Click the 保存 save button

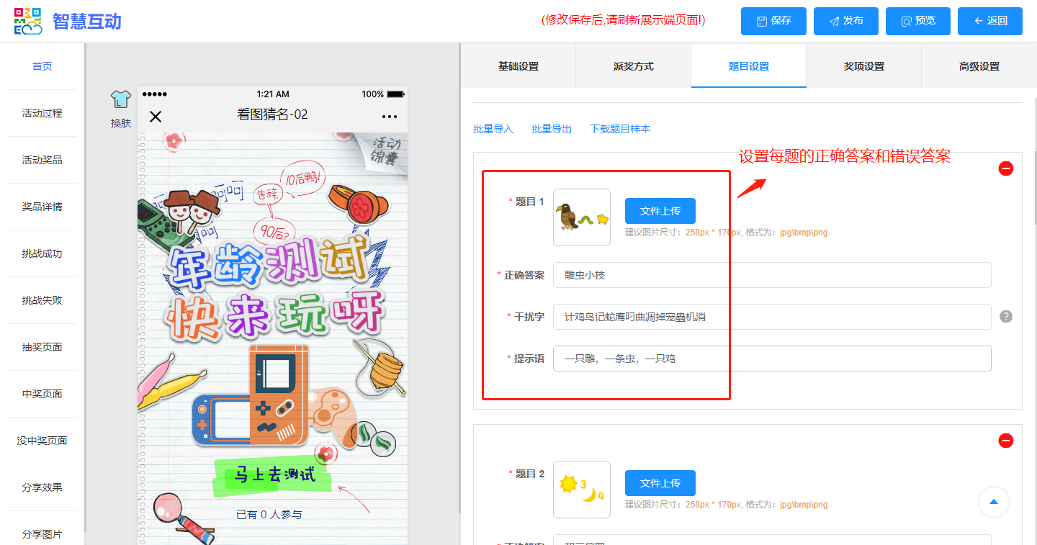[x=773, y=21]
